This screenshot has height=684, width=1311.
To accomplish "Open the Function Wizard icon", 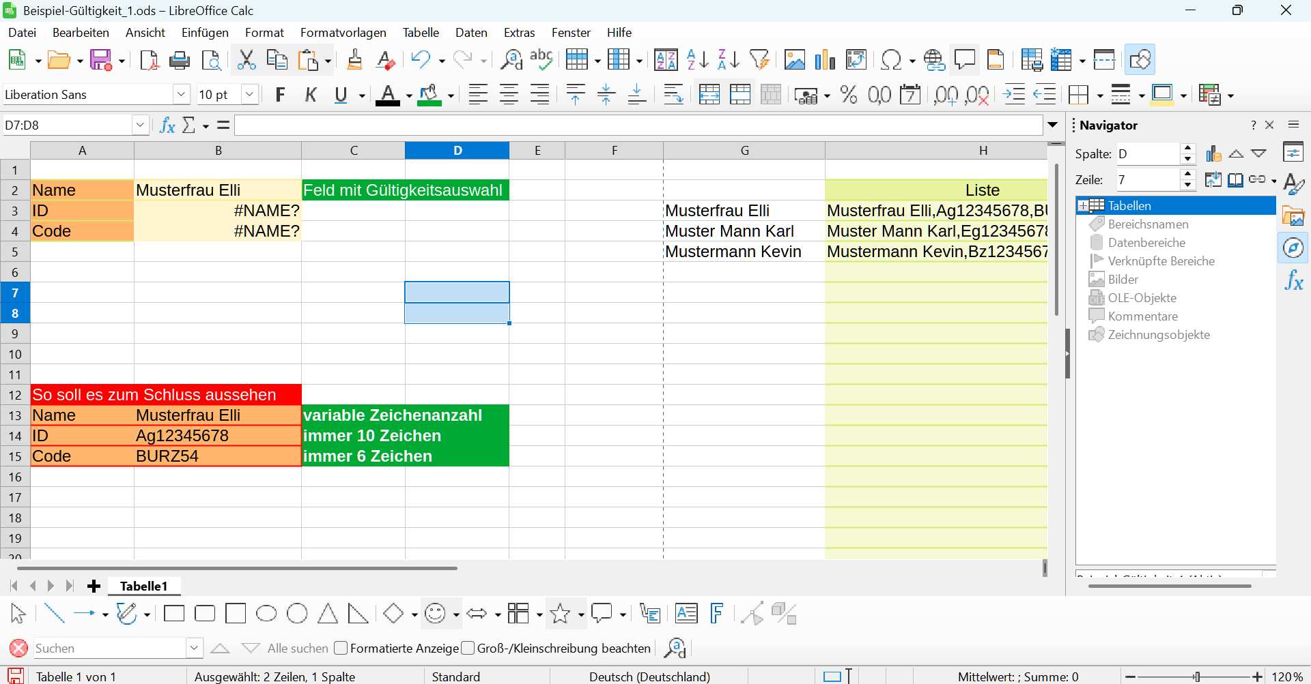I will [167, 125].
